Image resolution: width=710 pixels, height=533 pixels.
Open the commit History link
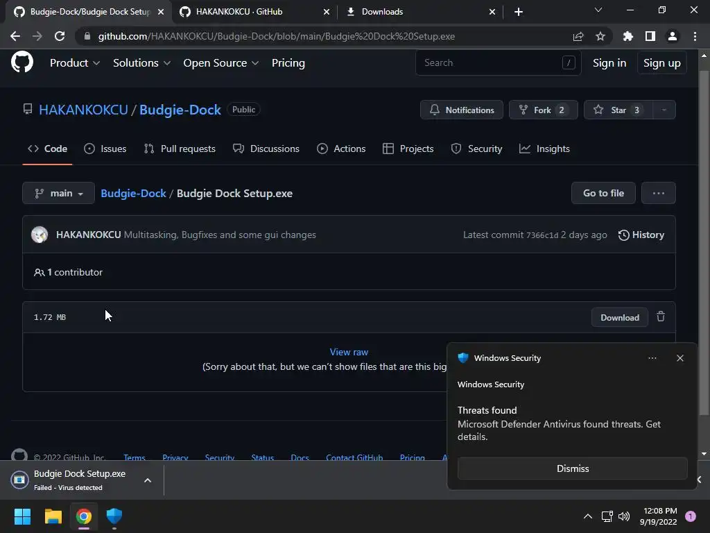pos(641,235)
